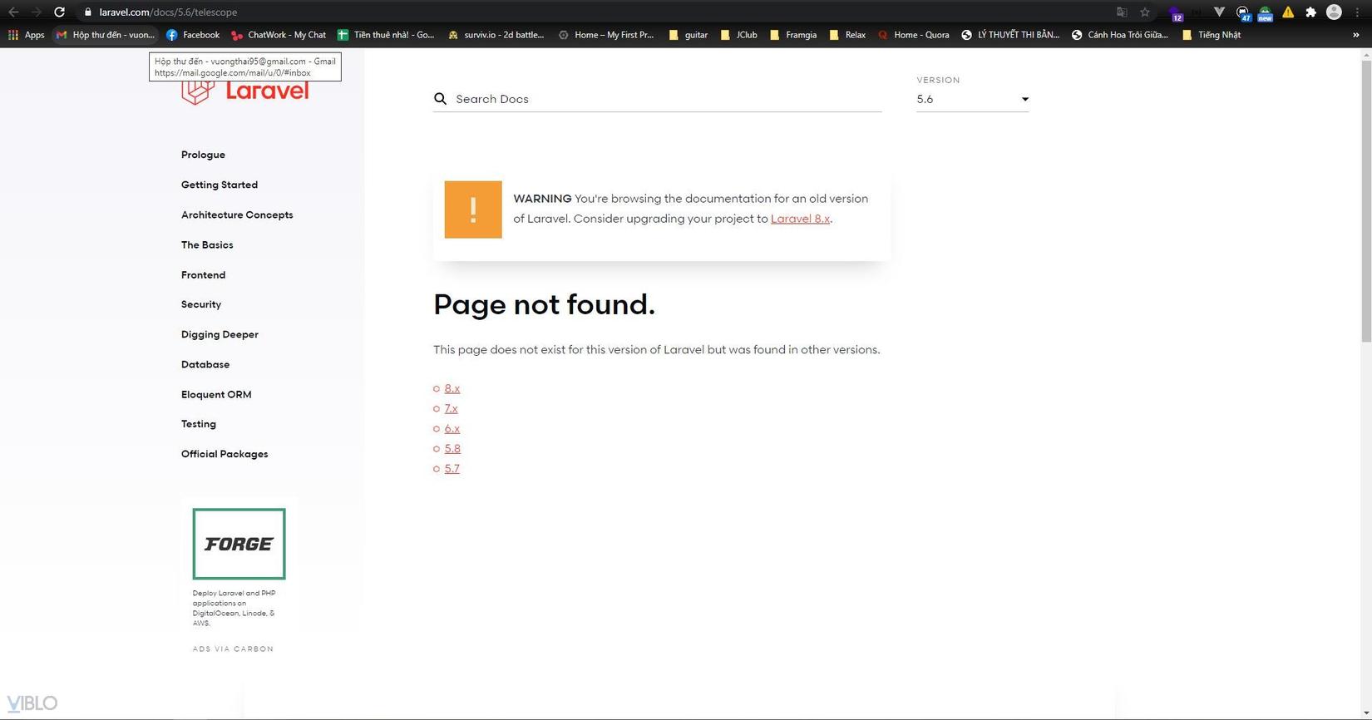Open the Apps bookmark shortcut
The width and height of the screenshot is (1372, 720).
[x=26, y=35]
